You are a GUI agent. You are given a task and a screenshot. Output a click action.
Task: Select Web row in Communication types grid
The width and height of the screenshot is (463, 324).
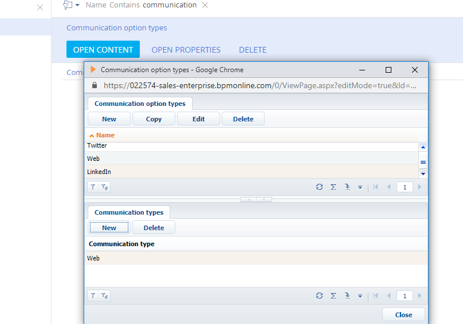pyautogui.click(x=256, y=258)
